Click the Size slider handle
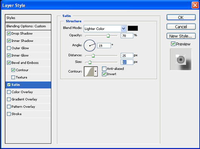Image resolution: width=200 pixels, height=149 pixels. (90, 62)
